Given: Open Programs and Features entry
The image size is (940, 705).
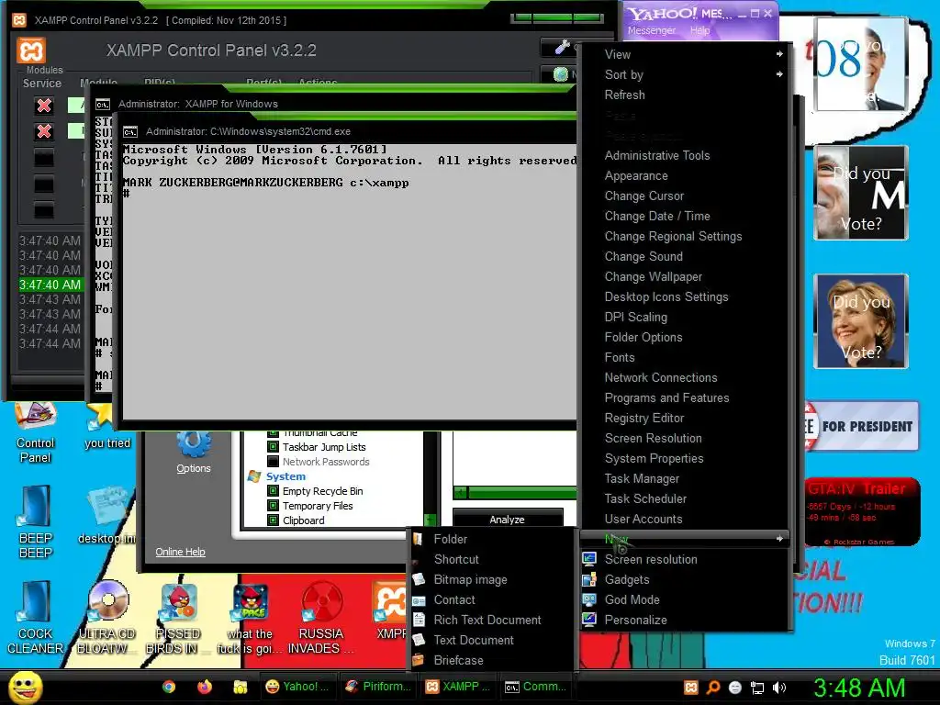Looking at the screenshot, I should [666, 398].
